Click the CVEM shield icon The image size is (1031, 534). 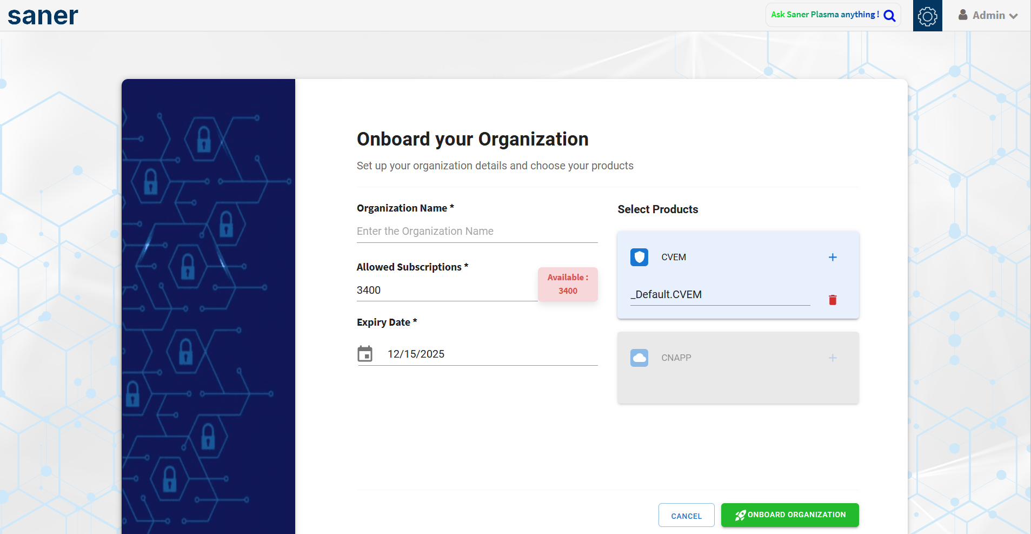tap(639, 257)
